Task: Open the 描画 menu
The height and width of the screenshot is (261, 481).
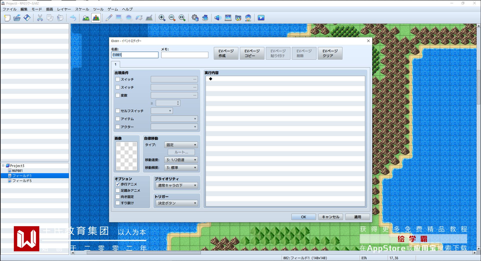Action: point(50,9)
